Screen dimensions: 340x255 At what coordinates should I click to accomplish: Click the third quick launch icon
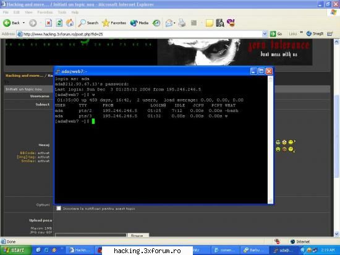54,250
